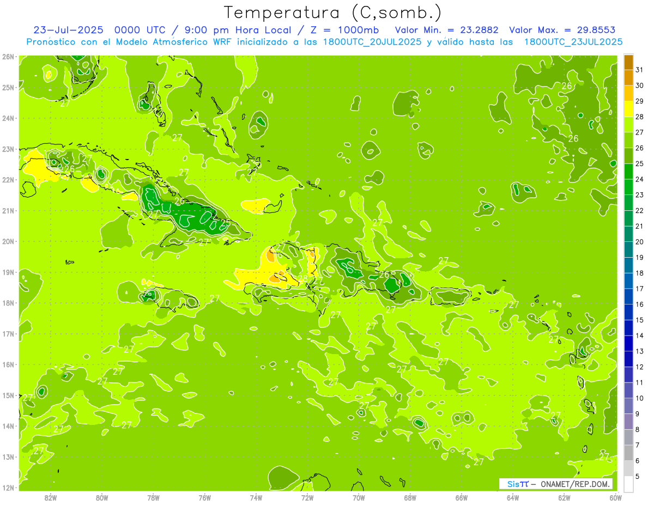Click the '18N' latitude axis label
The image size is (654, 505).
pyautogui.click(x=8, y=303)
